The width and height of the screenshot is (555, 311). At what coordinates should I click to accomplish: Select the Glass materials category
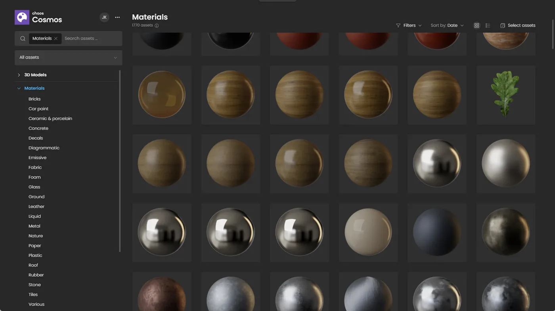[x=34, y=187]
